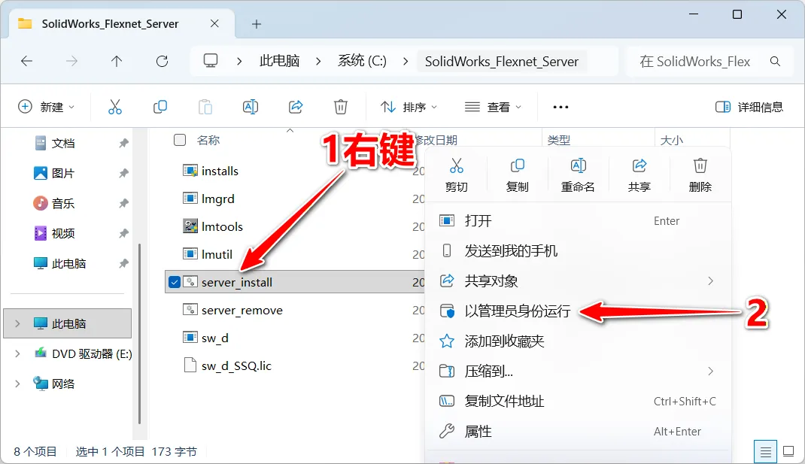Click the SolidWorks_Flexnet_Server breadcrumb
Image resolution: width=805 pixels, height=464 pixels.
[502, 62]
